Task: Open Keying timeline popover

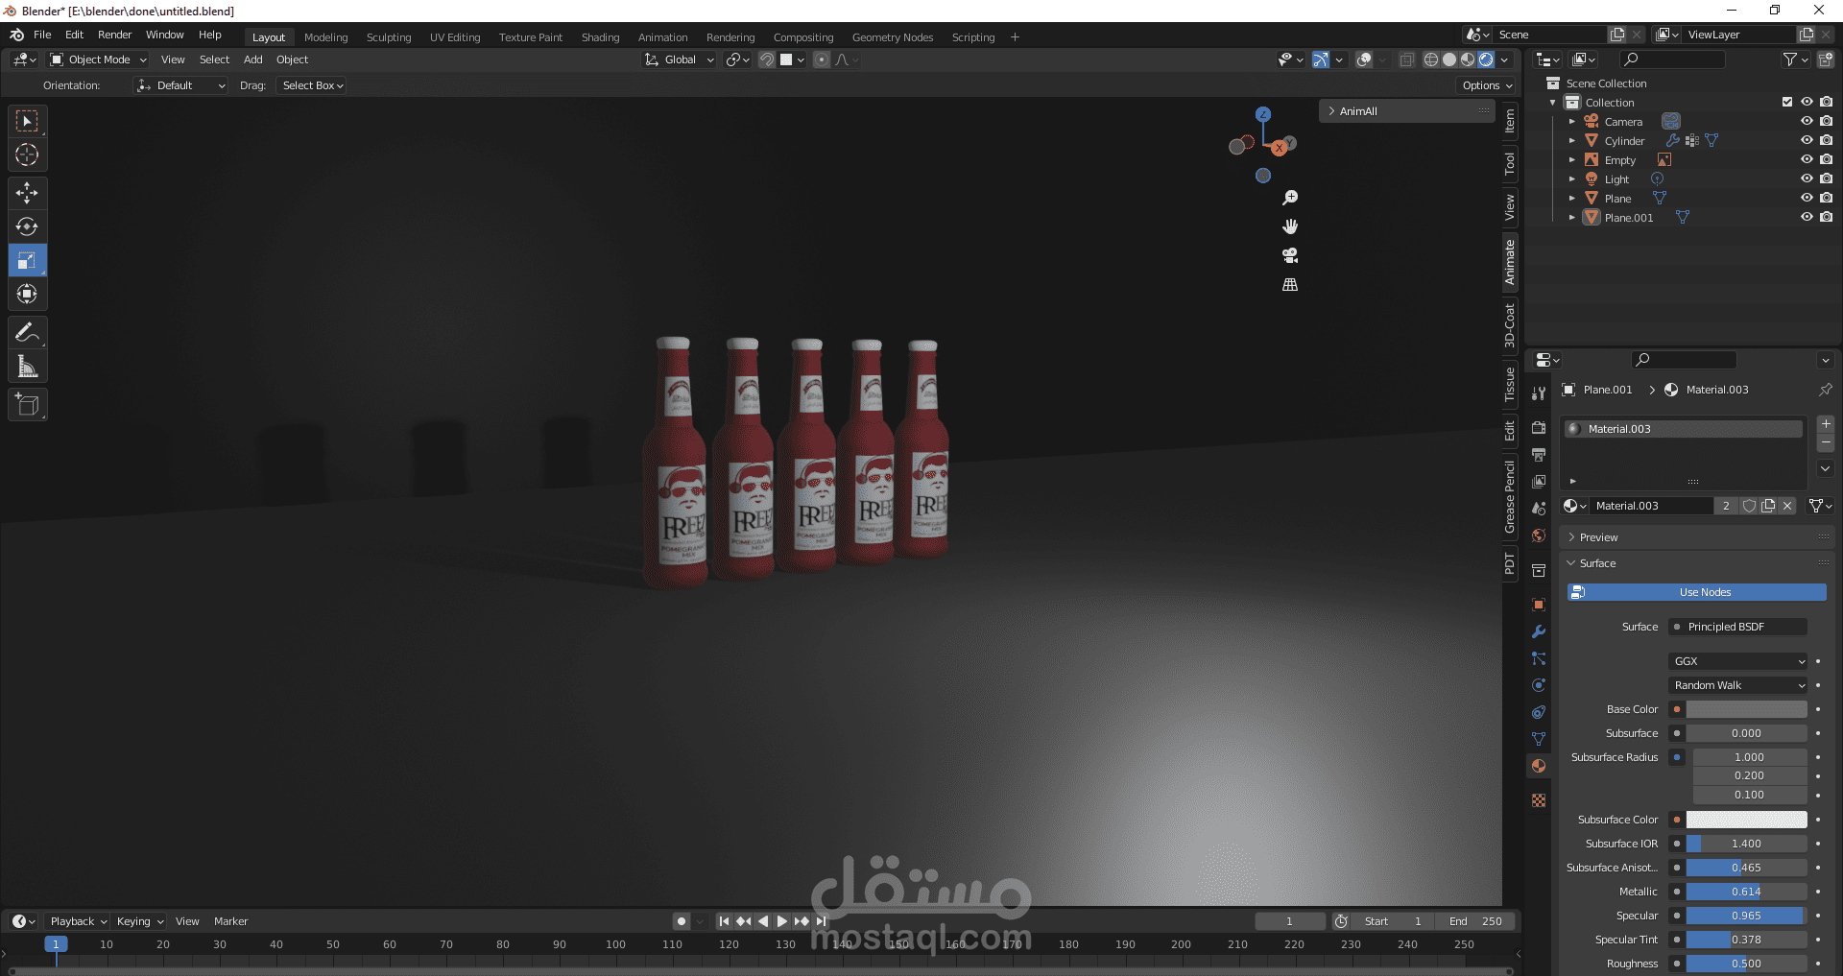Action: [139, 921]
